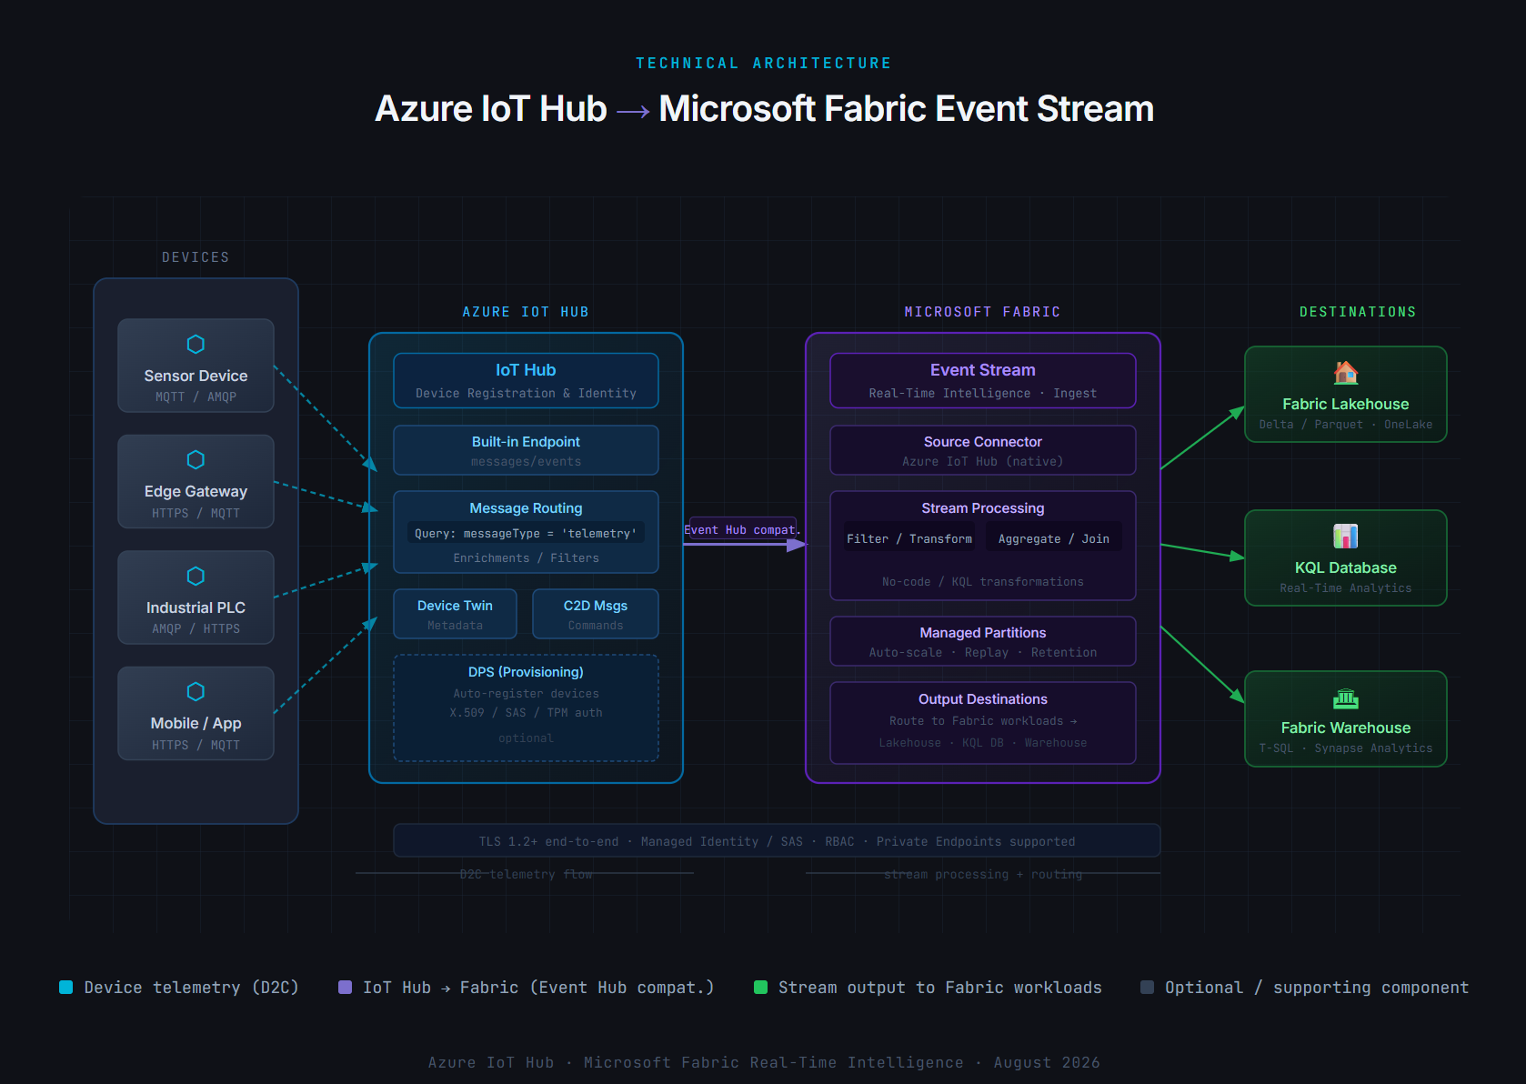
Task: Click the Delta / Parquet · OneLake subtitle
Action: tap(1346, 425)
